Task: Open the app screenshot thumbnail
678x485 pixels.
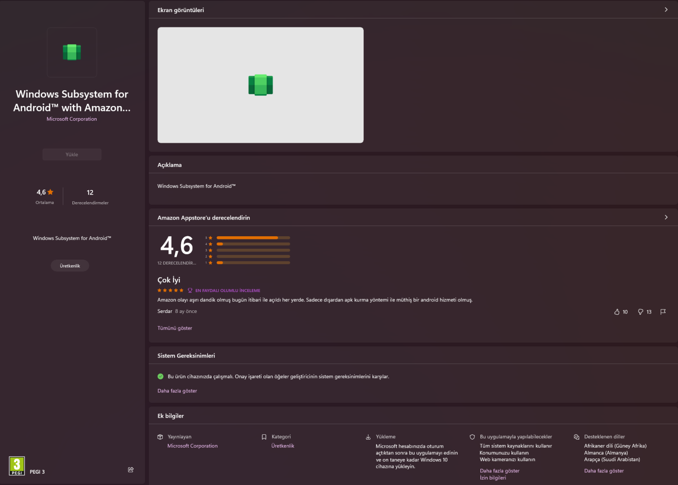Action: pos(261,85)
